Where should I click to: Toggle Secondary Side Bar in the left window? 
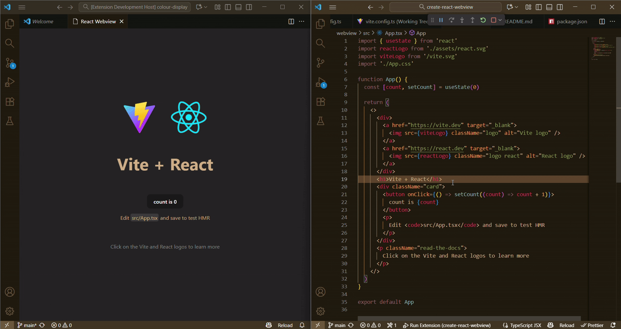[249, 7]
